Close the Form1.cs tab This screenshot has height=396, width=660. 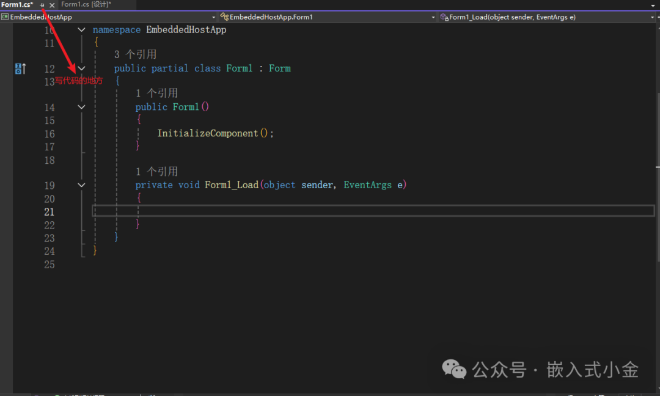point(52,5)
